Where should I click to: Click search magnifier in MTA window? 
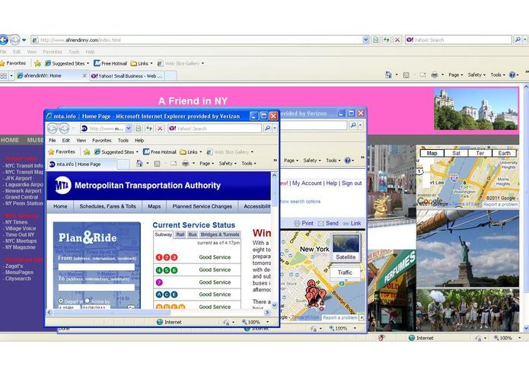tap(267, 128)
